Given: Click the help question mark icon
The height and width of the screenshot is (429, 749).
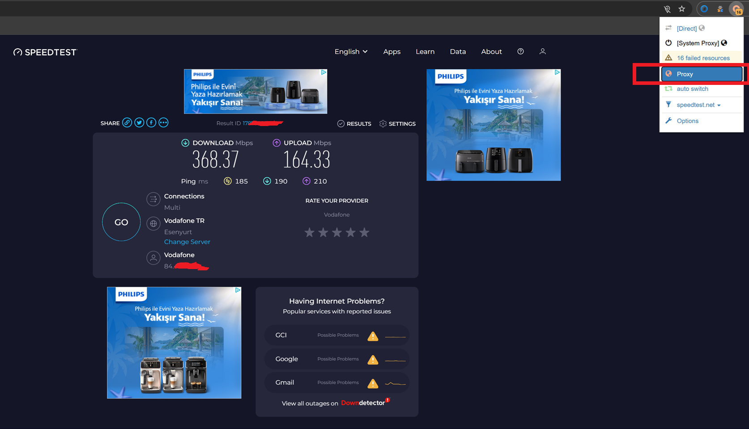Looking at the screenshot, I should click(x=520, y=51).
